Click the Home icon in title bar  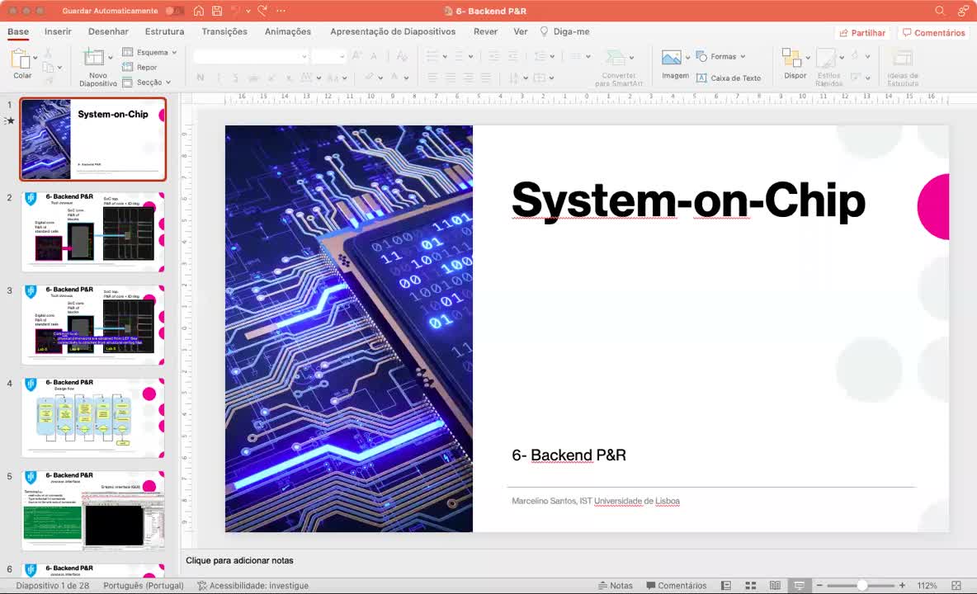click(x=198, y=11)
